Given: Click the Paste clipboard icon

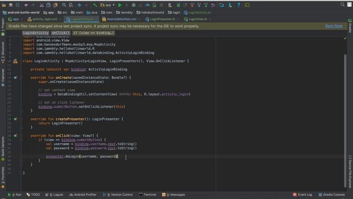Looking at the screenshot, I should [x=55, y=5].
